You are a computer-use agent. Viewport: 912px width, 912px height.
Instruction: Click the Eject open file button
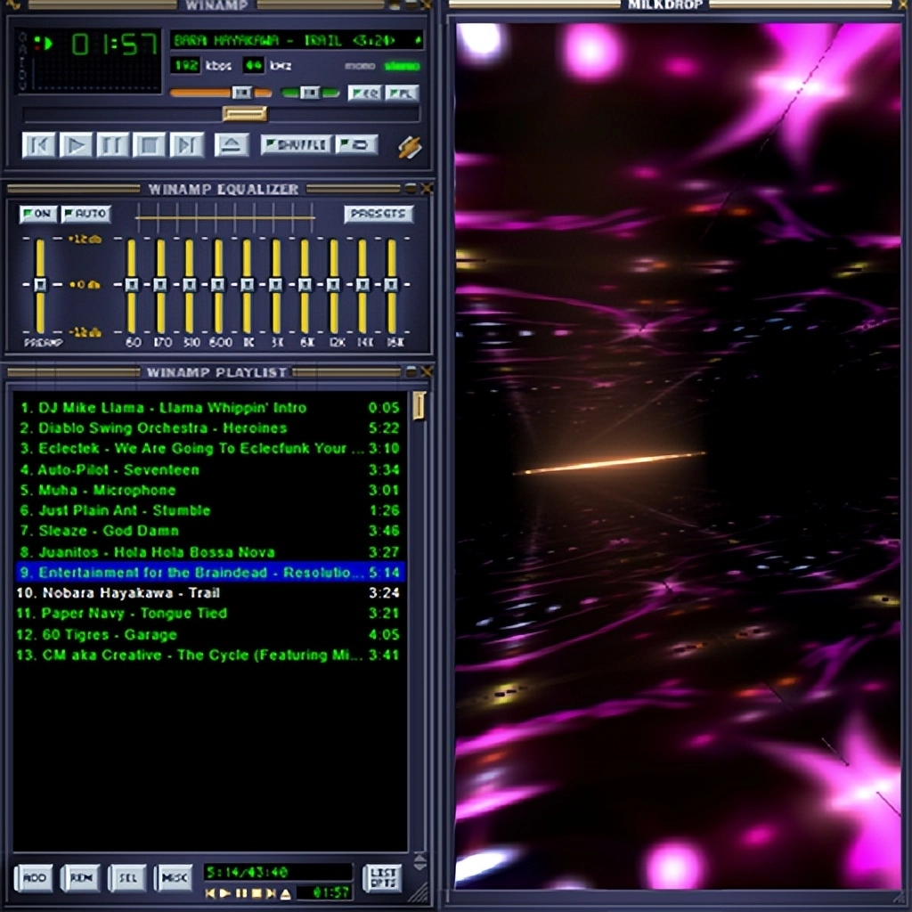point(232,144)
